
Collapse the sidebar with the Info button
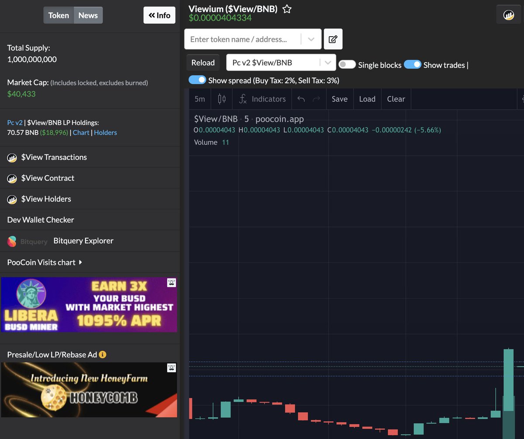pyautogui.click(x=159, y=15)
